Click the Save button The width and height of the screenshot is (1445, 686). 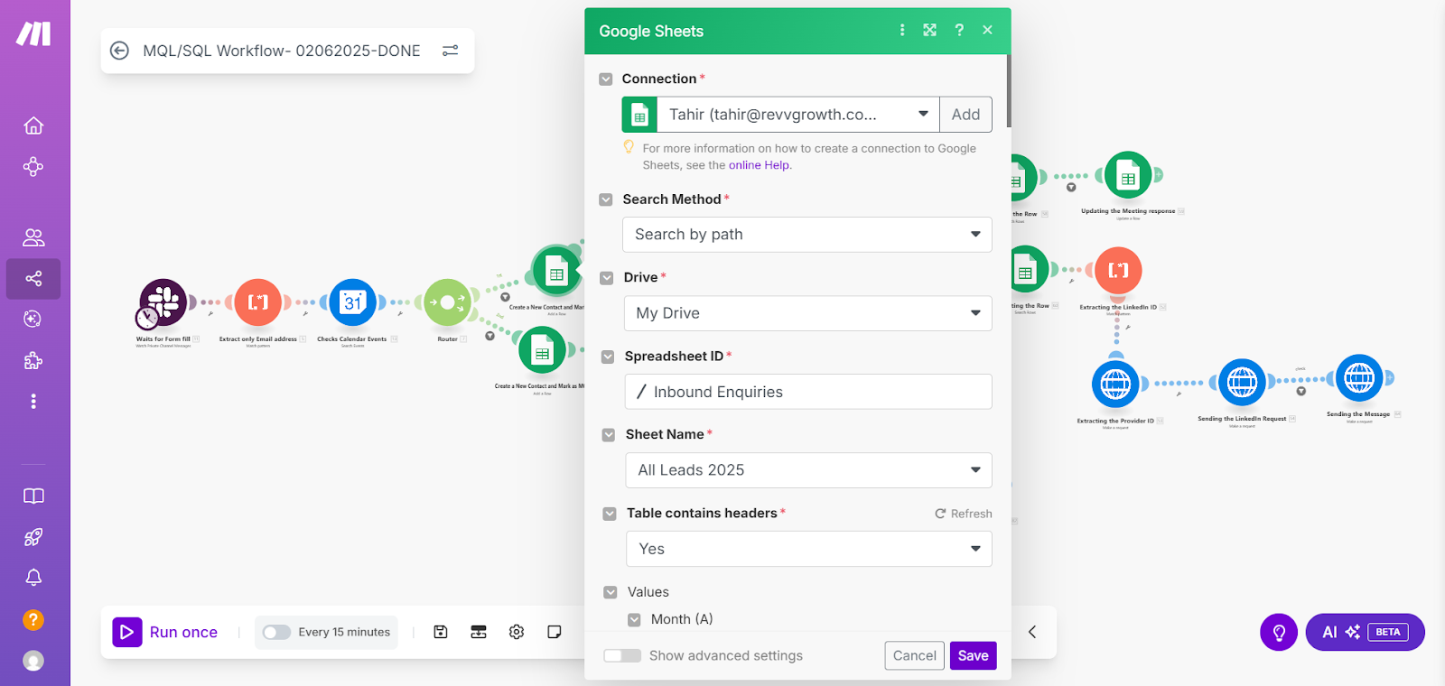point(973,655)
